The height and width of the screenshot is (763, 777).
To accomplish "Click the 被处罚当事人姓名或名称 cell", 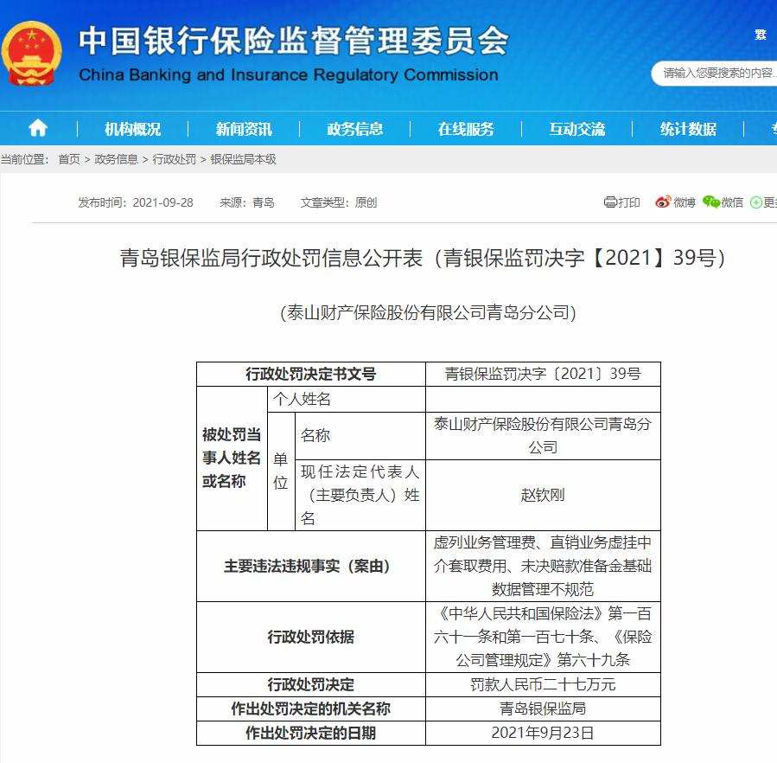I will [x=232, y=458].
